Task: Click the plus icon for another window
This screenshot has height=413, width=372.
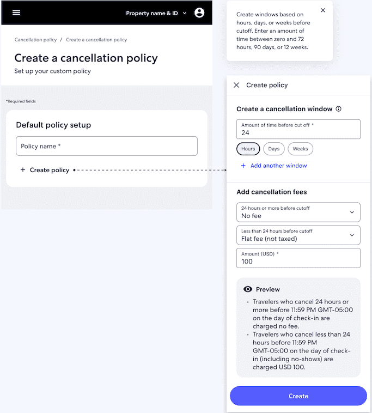Action: click(243, 166)
